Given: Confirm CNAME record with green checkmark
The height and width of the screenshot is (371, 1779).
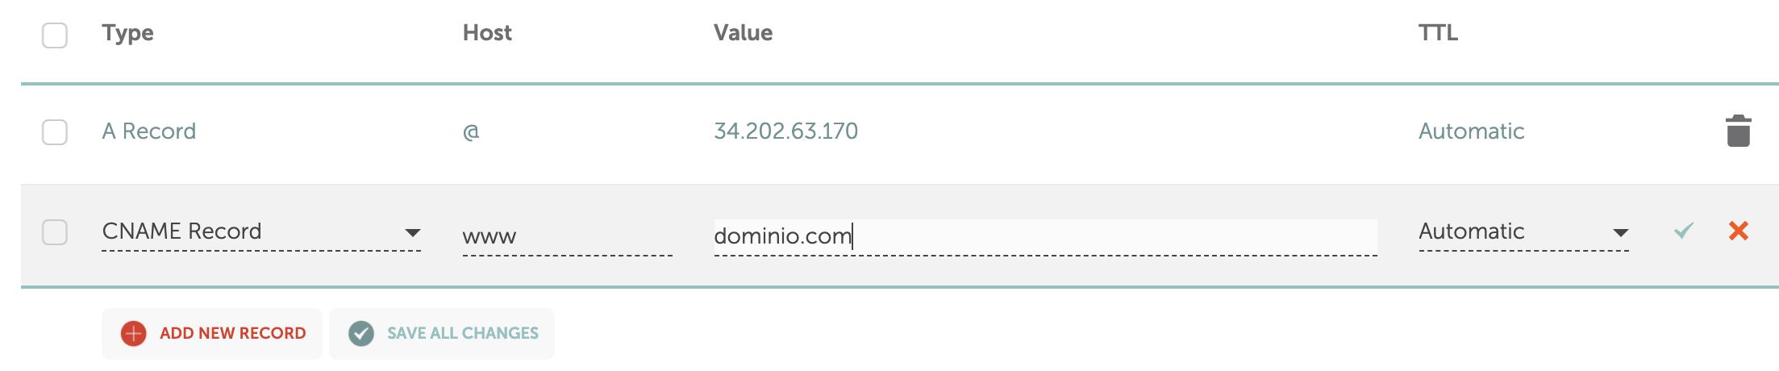Looking at the screenshot, I should [x=1684, y=231].
